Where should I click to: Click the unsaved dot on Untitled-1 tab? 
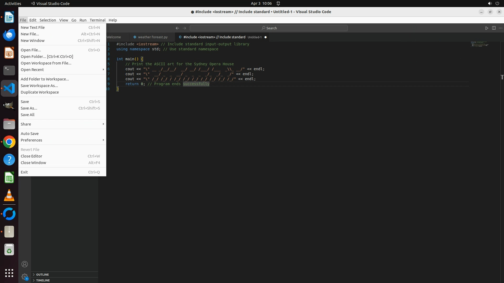point(265,37)
